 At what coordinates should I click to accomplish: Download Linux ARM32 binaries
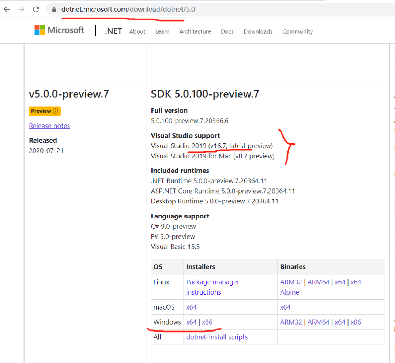(x=291, y=282)
